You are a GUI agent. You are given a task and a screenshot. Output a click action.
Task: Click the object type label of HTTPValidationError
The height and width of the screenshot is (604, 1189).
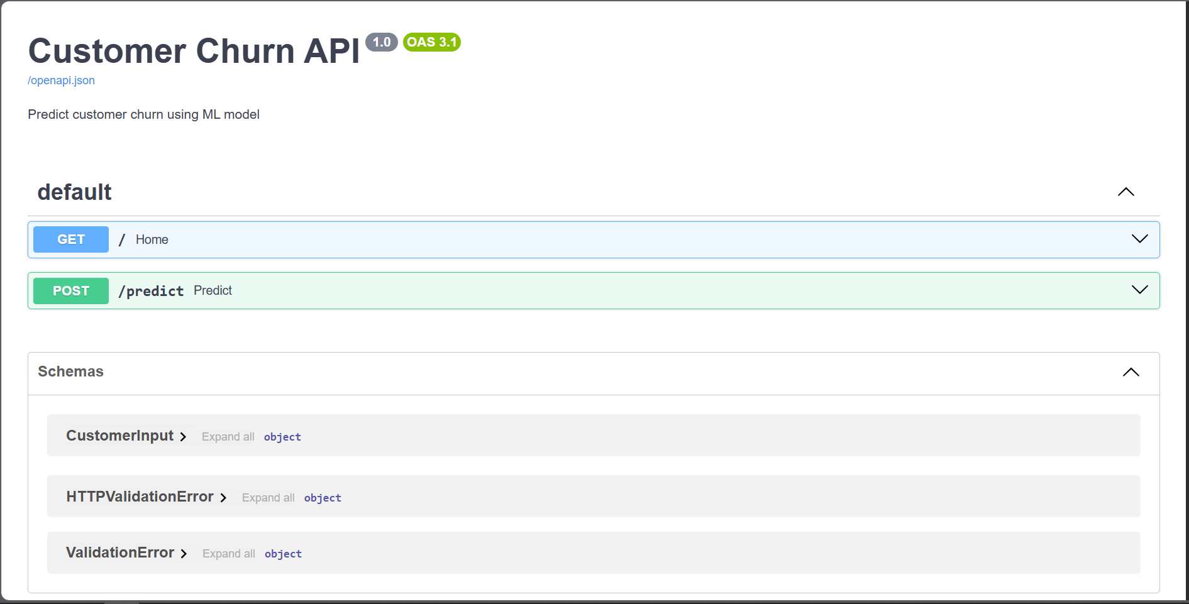pos(323,498)
